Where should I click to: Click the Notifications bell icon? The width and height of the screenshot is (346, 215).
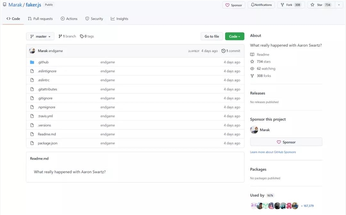[x=253, y=5]
